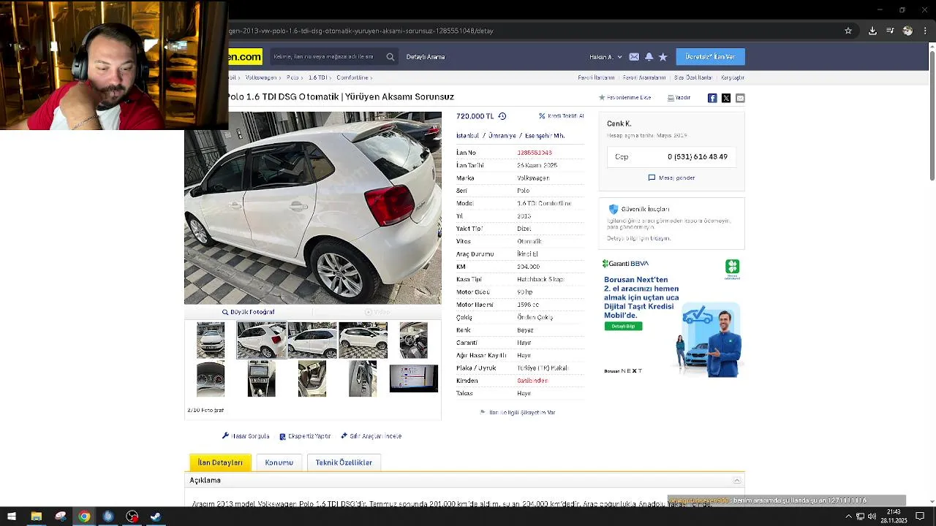Select center console radio thumbnail
936x526 pixels.
pos(262,379)
